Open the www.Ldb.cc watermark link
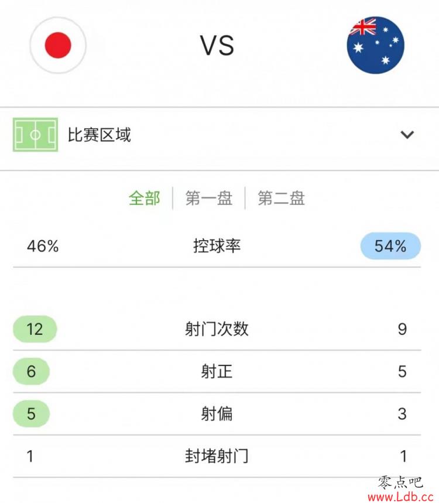 click(x=401, y=497)
